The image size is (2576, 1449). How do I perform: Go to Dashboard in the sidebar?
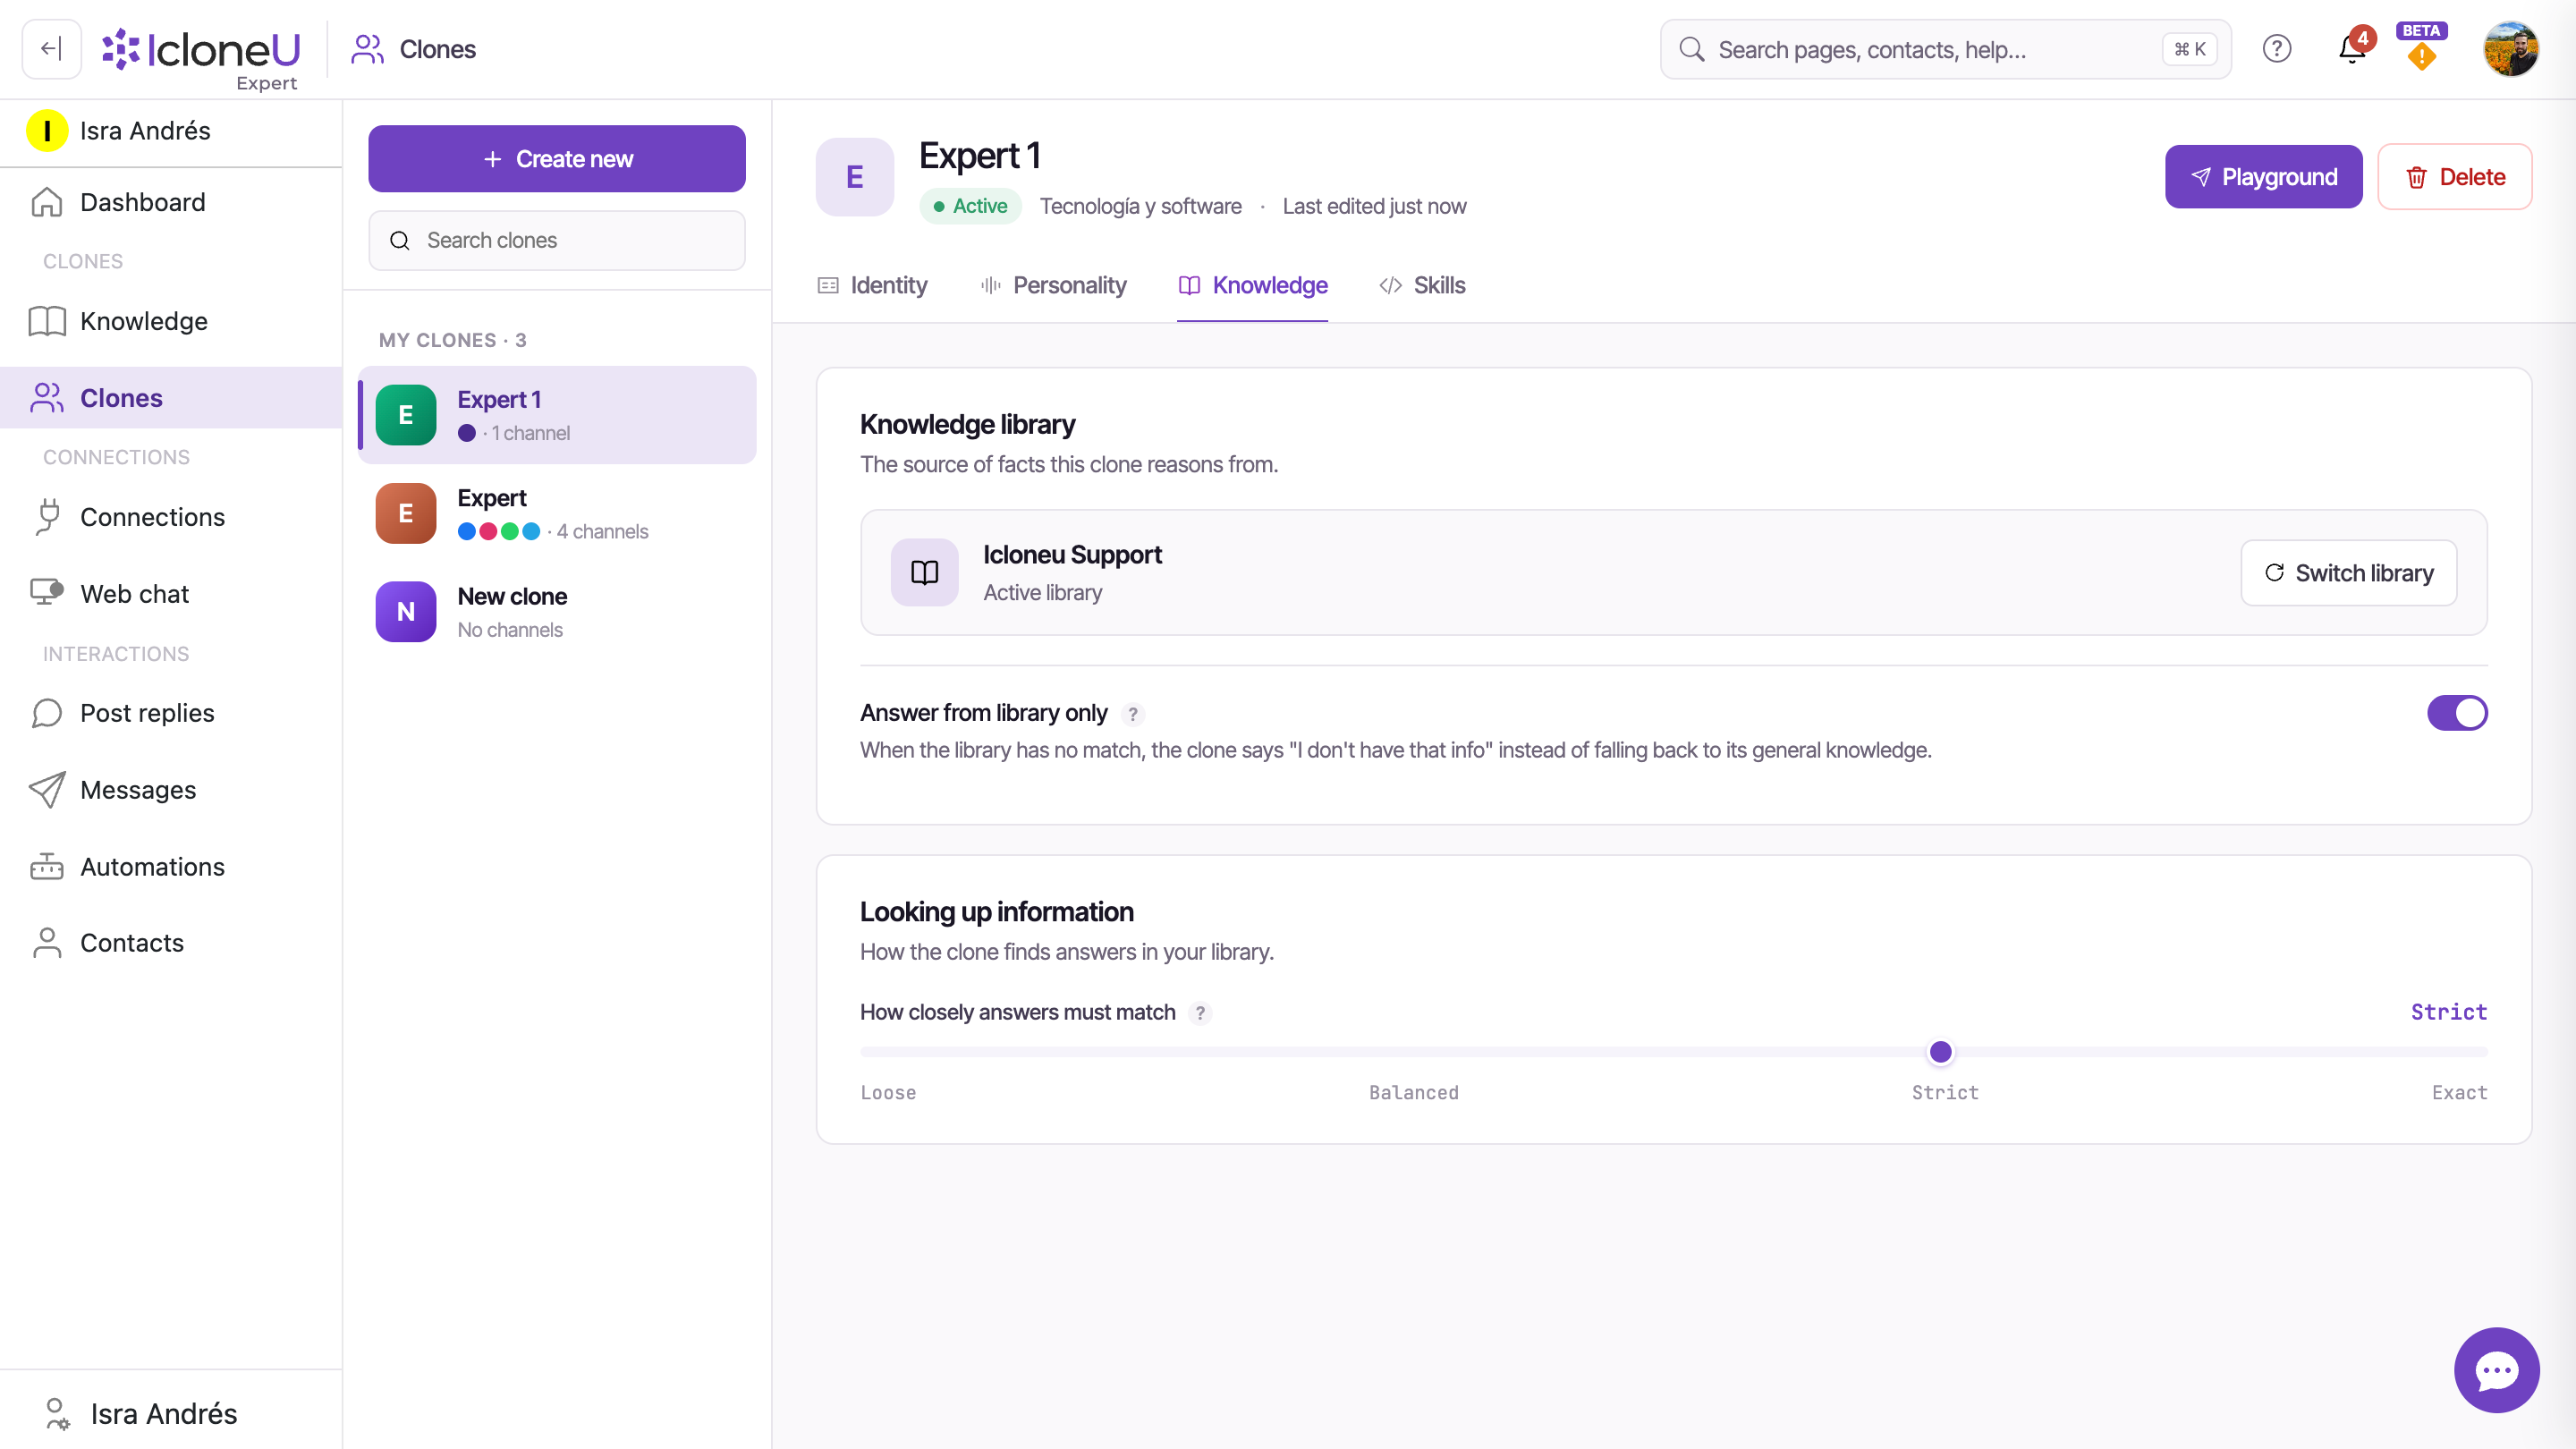pos(171,202)
